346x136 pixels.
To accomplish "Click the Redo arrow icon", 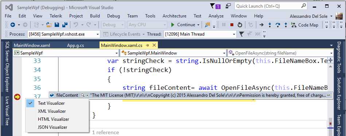I will coord(89,25).
